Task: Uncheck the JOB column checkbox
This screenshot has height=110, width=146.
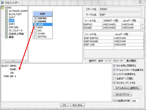Action: pyautogui.click(x=35, y=24)
